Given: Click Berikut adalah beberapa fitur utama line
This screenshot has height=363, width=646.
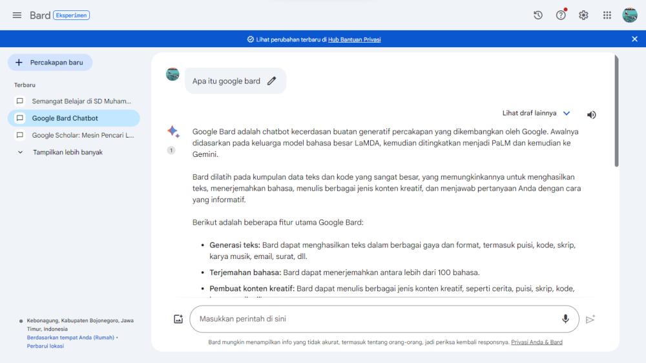Looking at the screenshot, I should tap(278, 222).
